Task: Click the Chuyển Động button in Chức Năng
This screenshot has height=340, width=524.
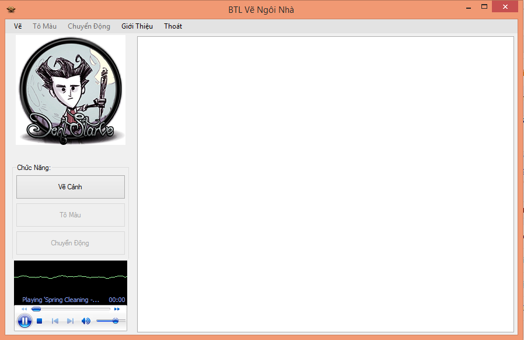Action: [71, 243]
